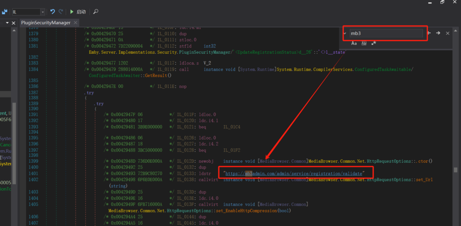
Task: Close the left side panel
Action: point(14,23)
